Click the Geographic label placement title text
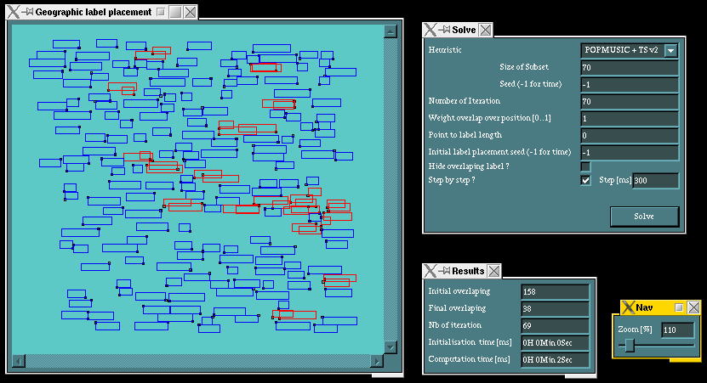707x383 pixels. point(94,12)
